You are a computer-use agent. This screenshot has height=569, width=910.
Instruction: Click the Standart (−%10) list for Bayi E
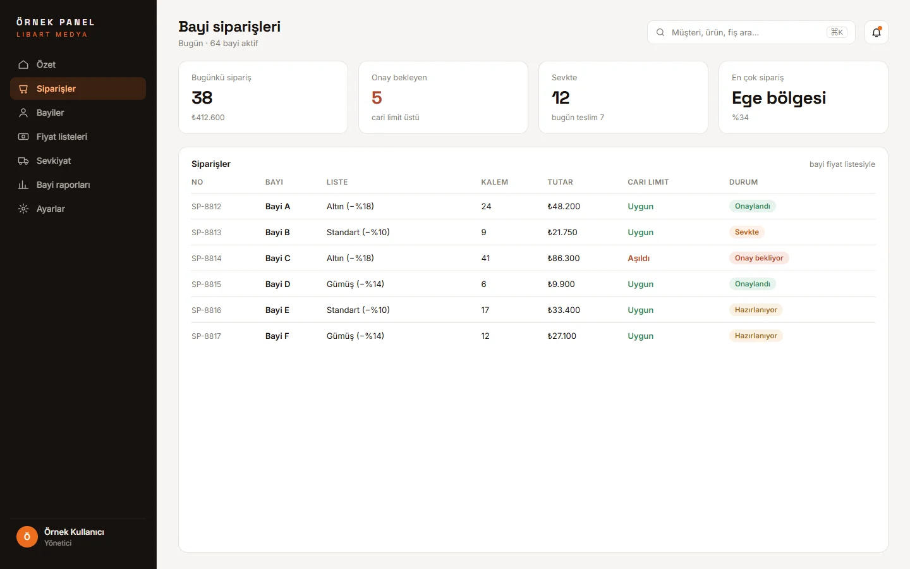click(x=358, y=310)
